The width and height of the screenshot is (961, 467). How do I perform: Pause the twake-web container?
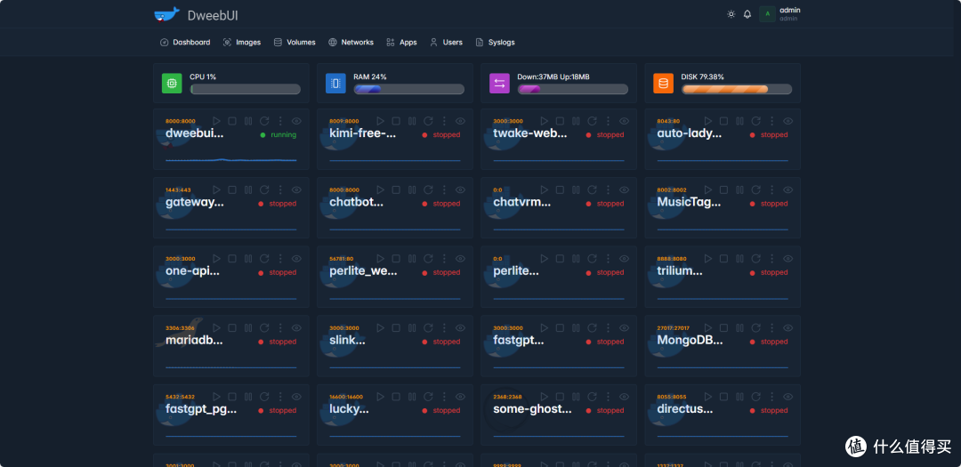point(576,121)
